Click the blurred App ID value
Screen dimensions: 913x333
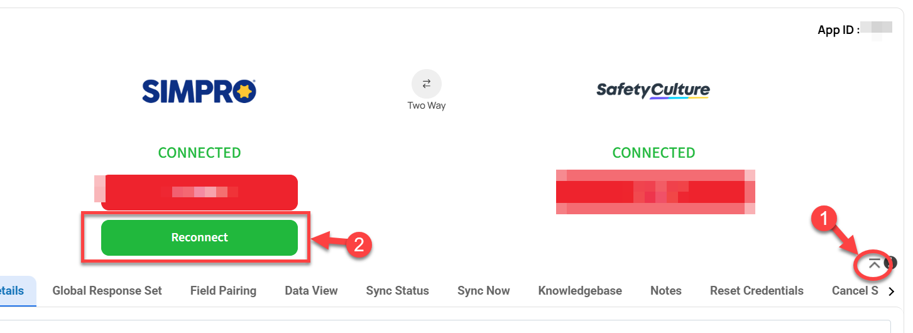tap(877, 29)
